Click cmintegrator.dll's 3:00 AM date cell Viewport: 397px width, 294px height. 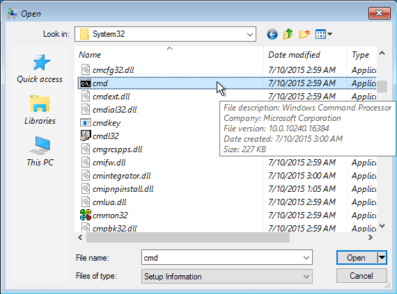(x=302, y=176)
